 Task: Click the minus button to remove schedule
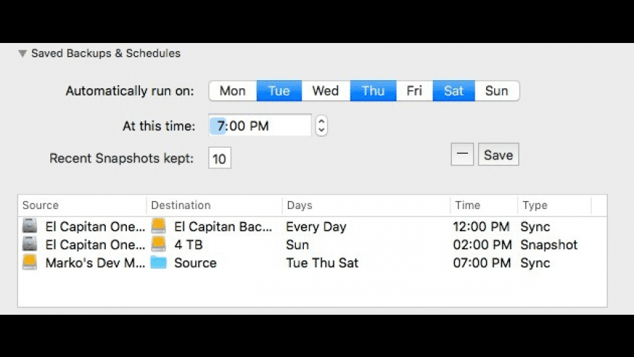coord(462,154)
